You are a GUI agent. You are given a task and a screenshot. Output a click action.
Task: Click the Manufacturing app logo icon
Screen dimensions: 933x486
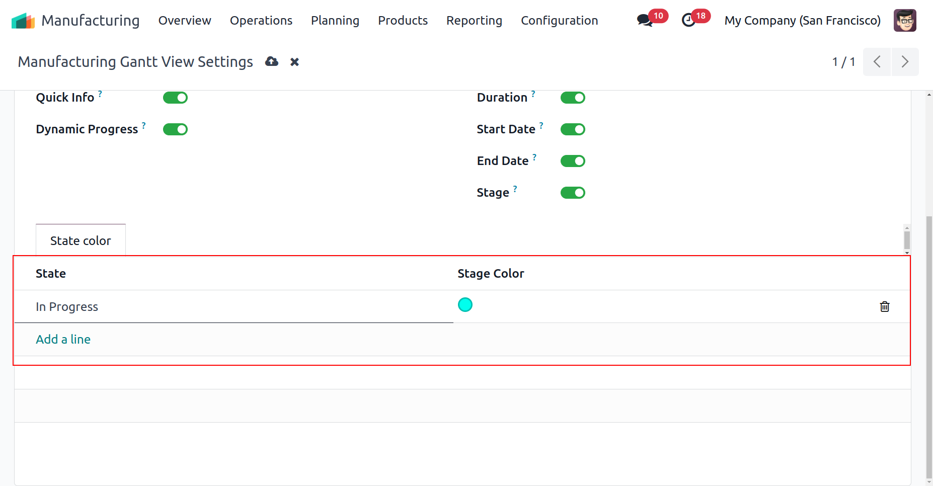[23, 21]
